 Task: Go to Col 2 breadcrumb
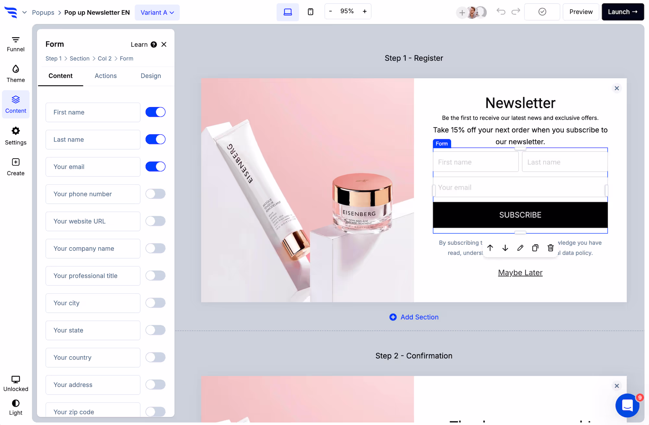(104, 58)
